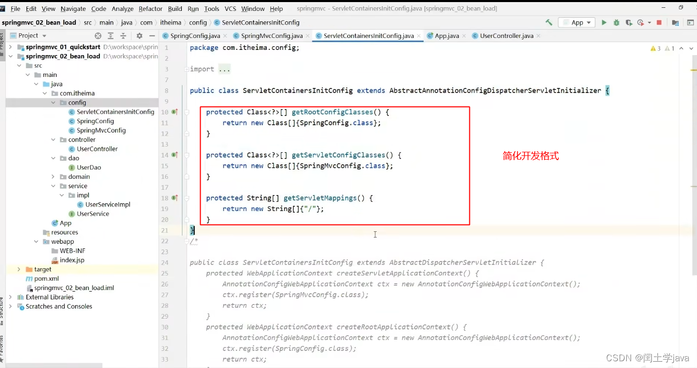The width and height of the screenshot is (697, 368).
Task: Select UserController class in tree
Action: [97, 149]
